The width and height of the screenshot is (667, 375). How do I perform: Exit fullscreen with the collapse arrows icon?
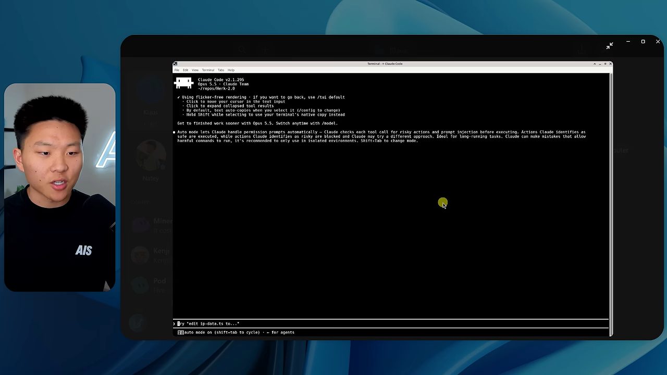coord(610,46)
